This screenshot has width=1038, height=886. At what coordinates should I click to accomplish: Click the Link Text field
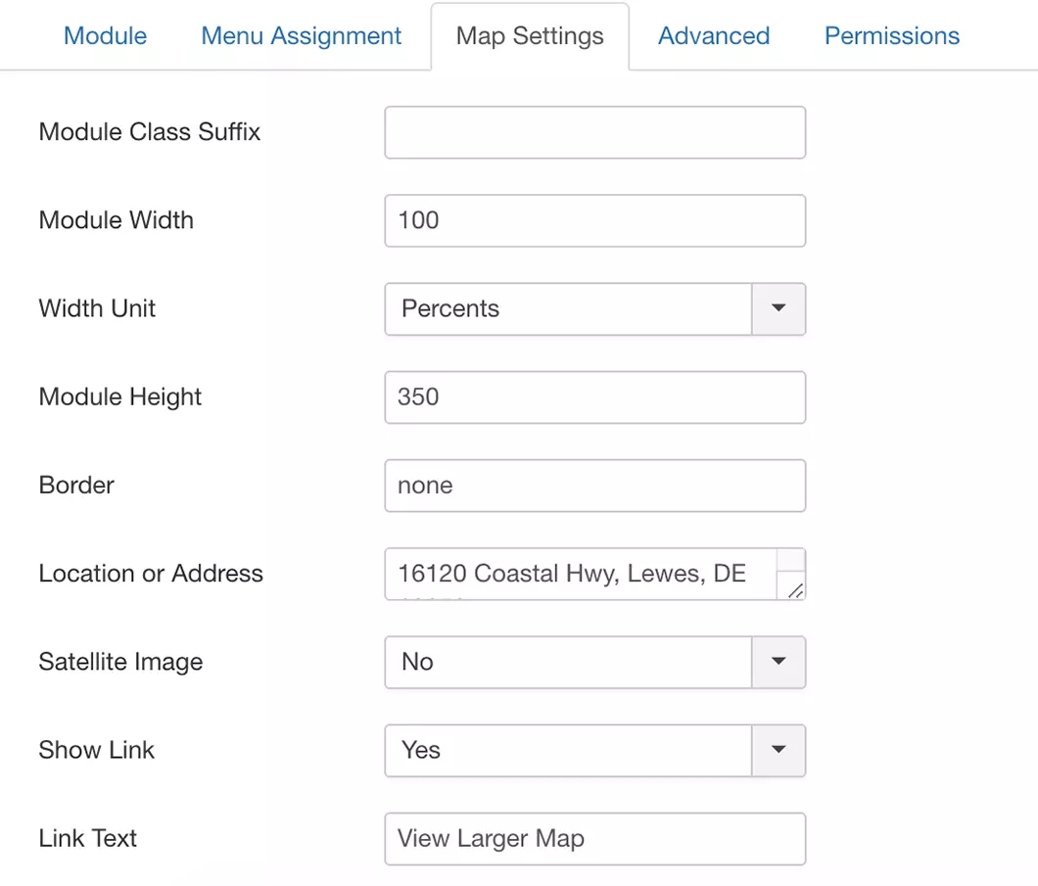point(594,839)
